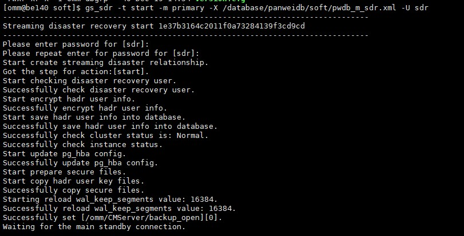This screenshot has width=464, height=236.
Task: Click 'Successfully check instance status.' line
Action: pyautogui.click(x=83, y=145)
